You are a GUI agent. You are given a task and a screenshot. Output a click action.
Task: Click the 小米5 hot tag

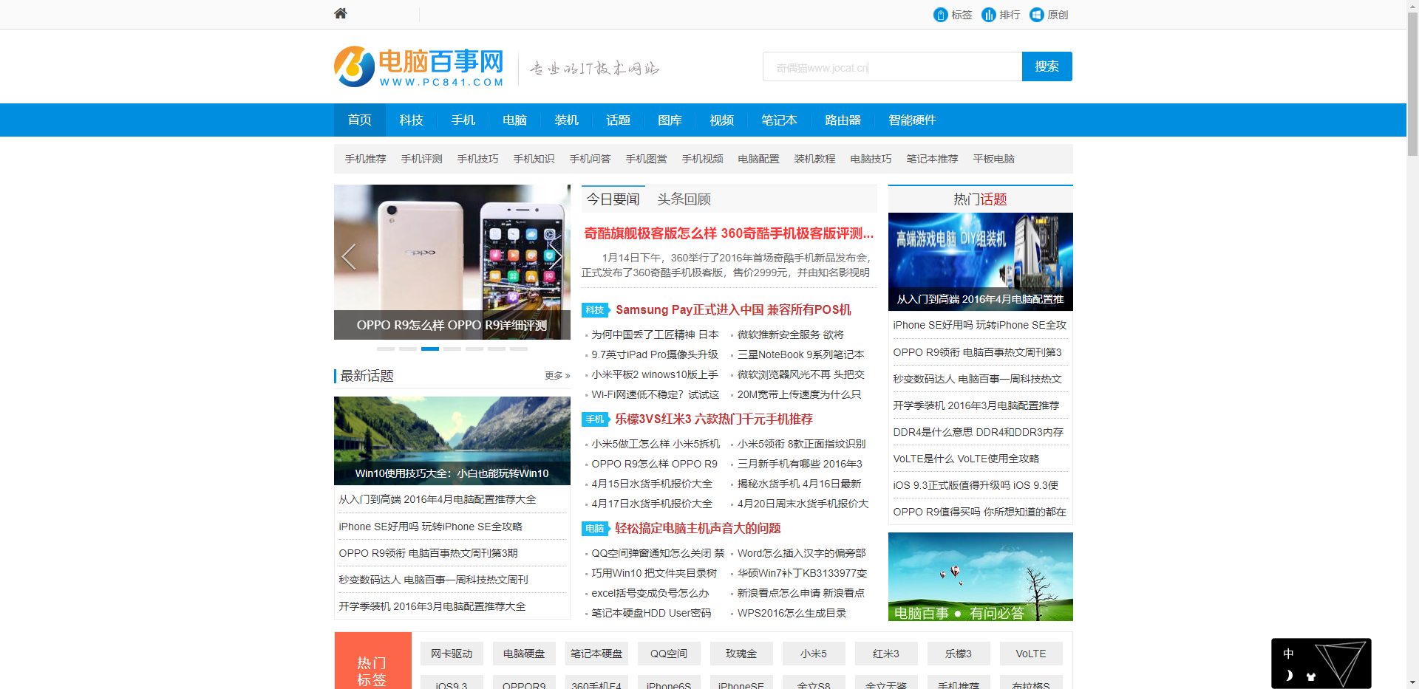click(x=814, y=654)
